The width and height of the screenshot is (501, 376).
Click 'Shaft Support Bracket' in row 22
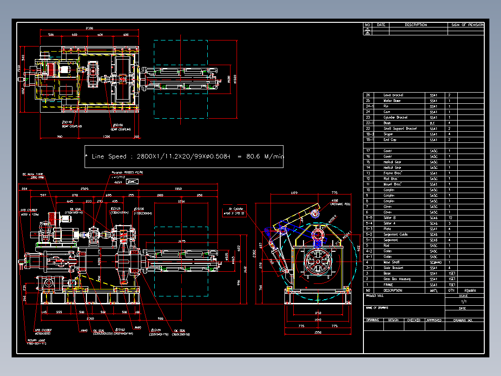click(400, 128)
